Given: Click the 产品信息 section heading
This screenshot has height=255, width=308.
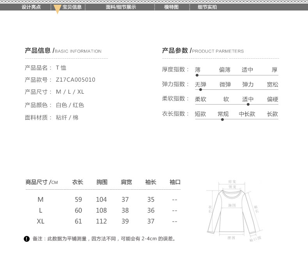Looking at the screenshot, I should [x=38, y=51].
